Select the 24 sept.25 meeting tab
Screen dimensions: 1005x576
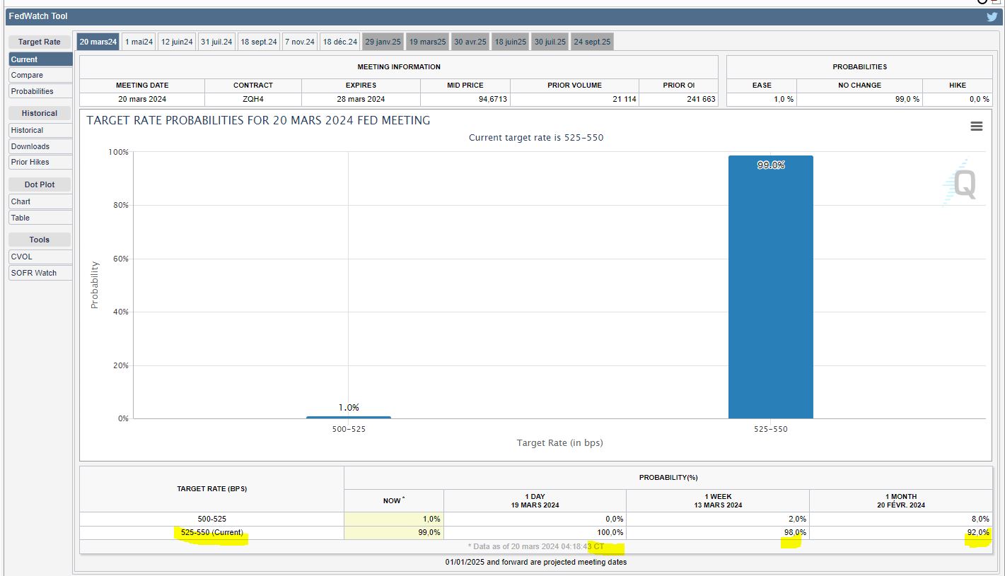coord(592,42)
